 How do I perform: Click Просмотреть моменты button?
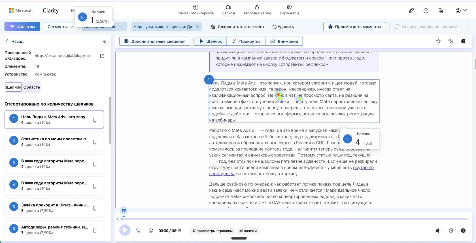(354, 27)
